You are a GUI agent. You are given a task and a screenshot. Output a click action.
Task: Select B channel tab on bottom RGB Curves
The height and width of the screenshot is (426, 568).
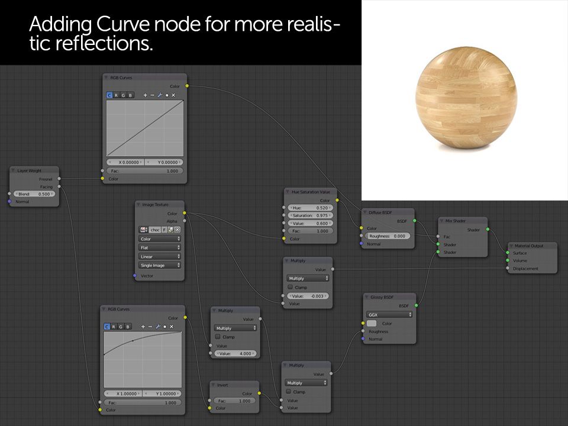coord(128,327)
